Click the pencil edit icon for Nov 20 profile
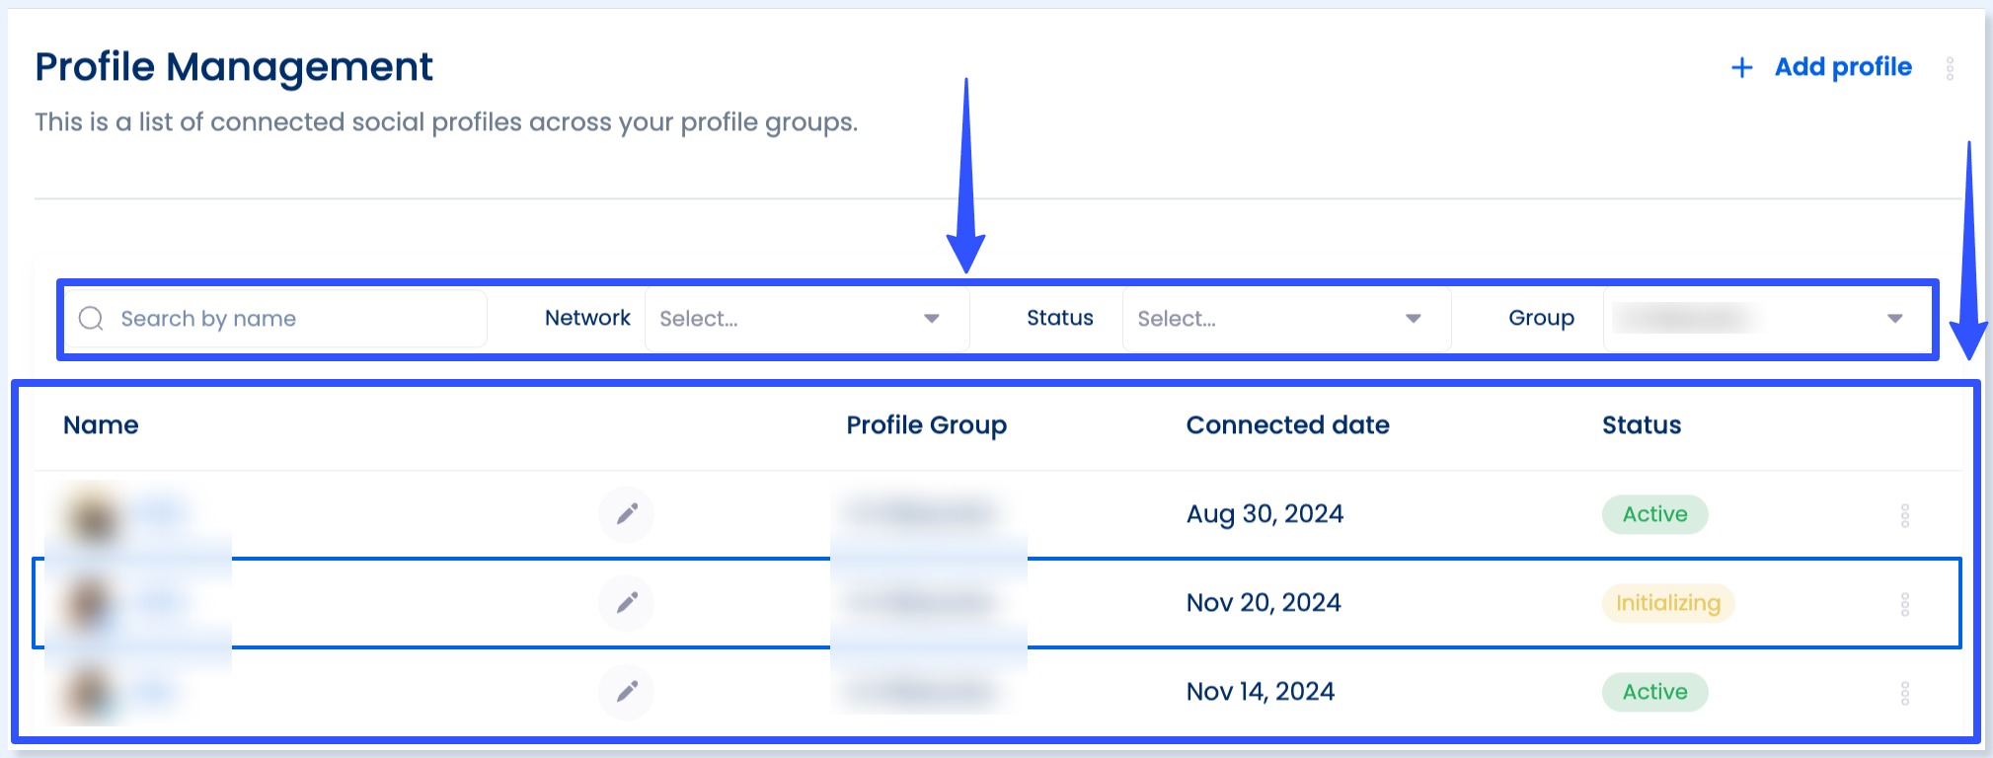Image resolution: width=1993 pixels, height=758 pixels. pos(627,603)
